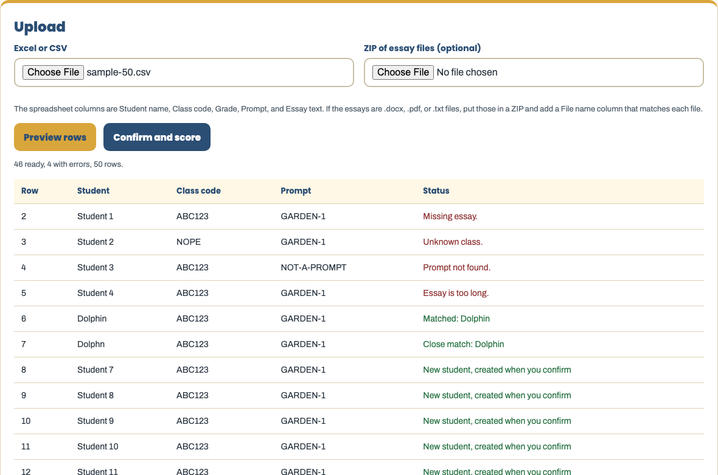Image resolution: width=718 pixels, height=475 pixels.
Task: Click the 'Prompt not found.' status
Action: [456, 268]
